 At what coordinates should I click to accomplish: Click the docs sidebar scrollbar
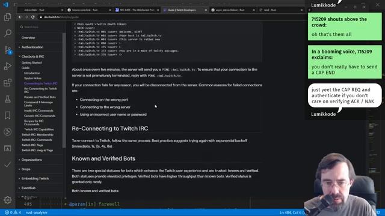pyautogui.click(x=64, y=90)
